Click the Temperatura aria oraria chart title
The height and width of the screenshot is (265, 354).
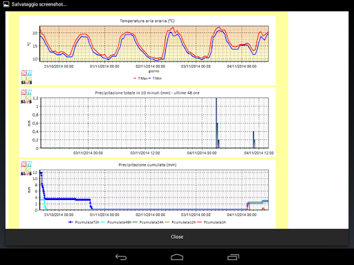tap(147, 21)
